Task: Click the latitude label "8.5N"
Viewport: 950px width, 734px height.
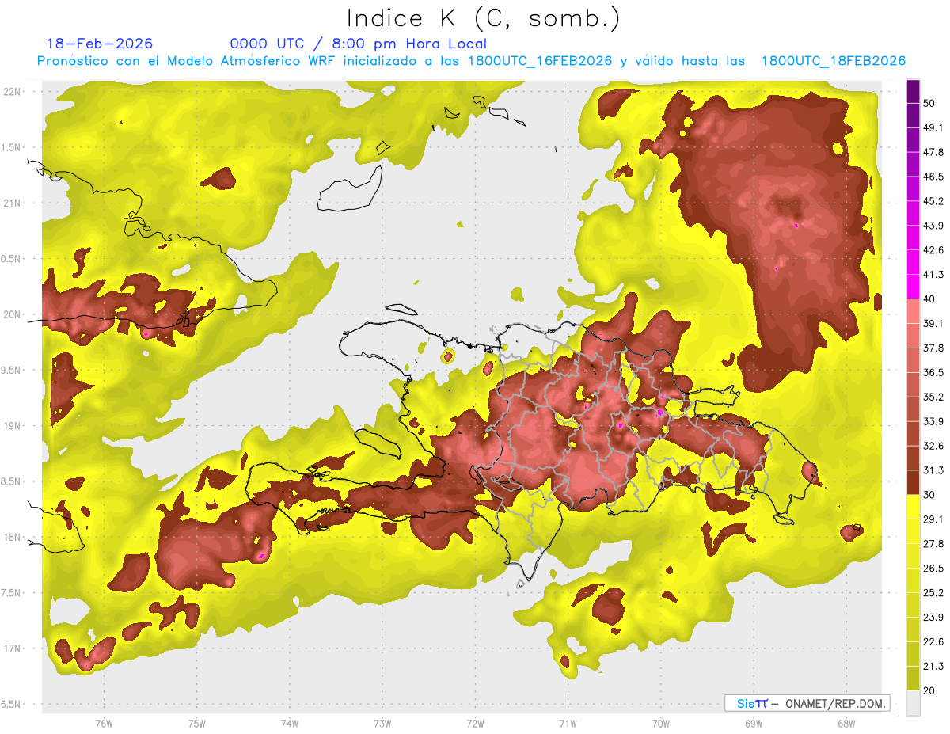Action: click(12, 482)
